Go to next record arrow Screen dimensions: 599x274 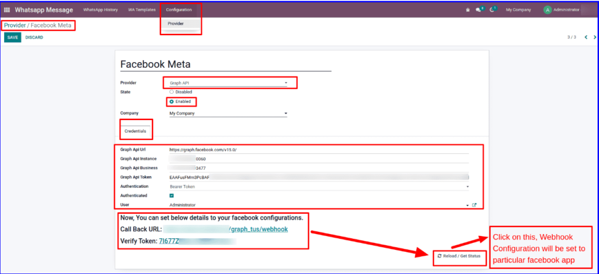coord(594,37)
